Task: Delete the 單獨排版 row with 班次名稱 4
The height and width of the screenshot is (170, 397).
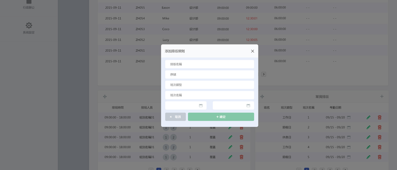Action: pyautogui.click(x=379, y=147)
